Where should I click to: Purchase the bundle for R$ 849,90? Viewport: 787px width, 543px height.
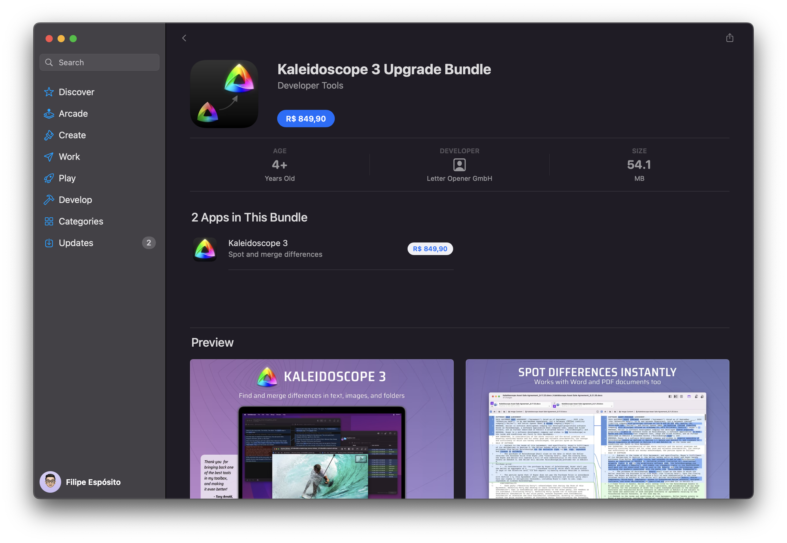[305, 119]
